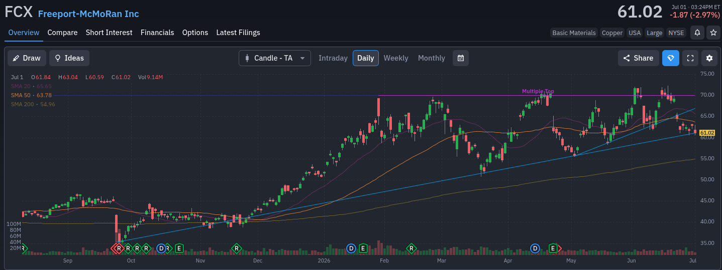
Task: Open the Latest Filings tab
Action: 238,33
